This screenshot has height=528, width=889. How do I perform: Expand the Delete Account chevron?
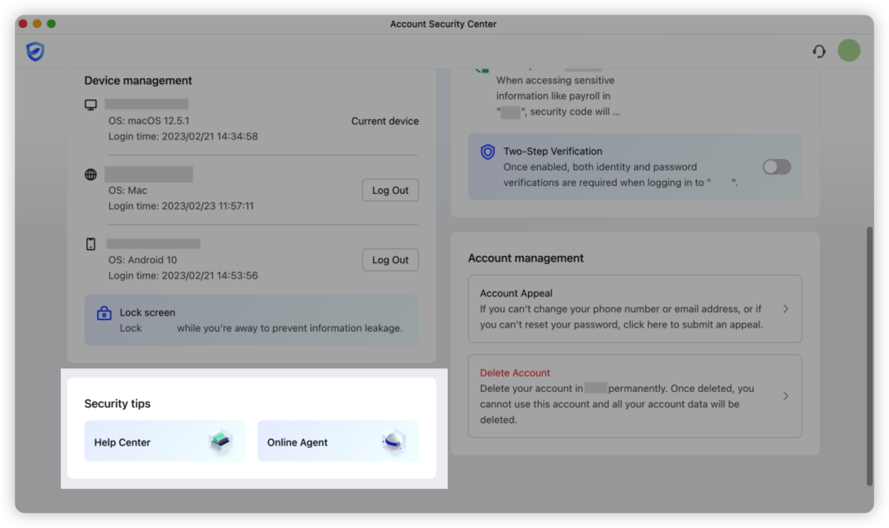point(786,395)
